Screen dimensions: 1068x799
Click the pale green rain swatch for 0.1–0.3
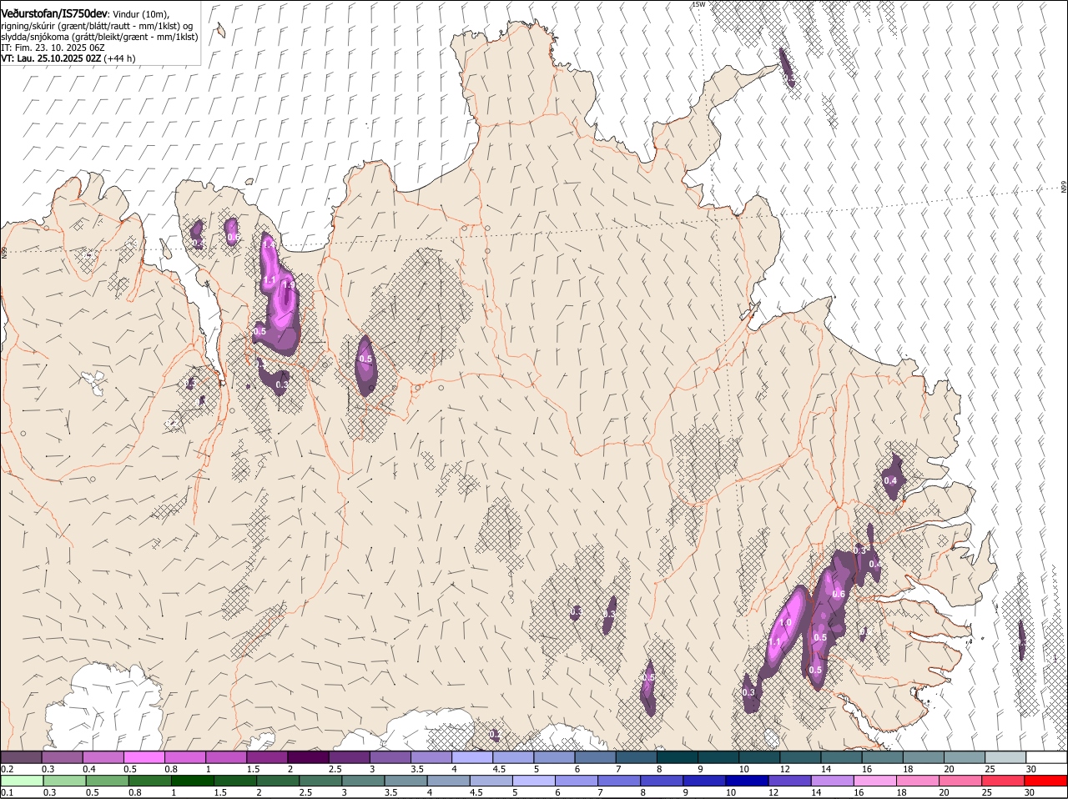(x=22, y=781)
